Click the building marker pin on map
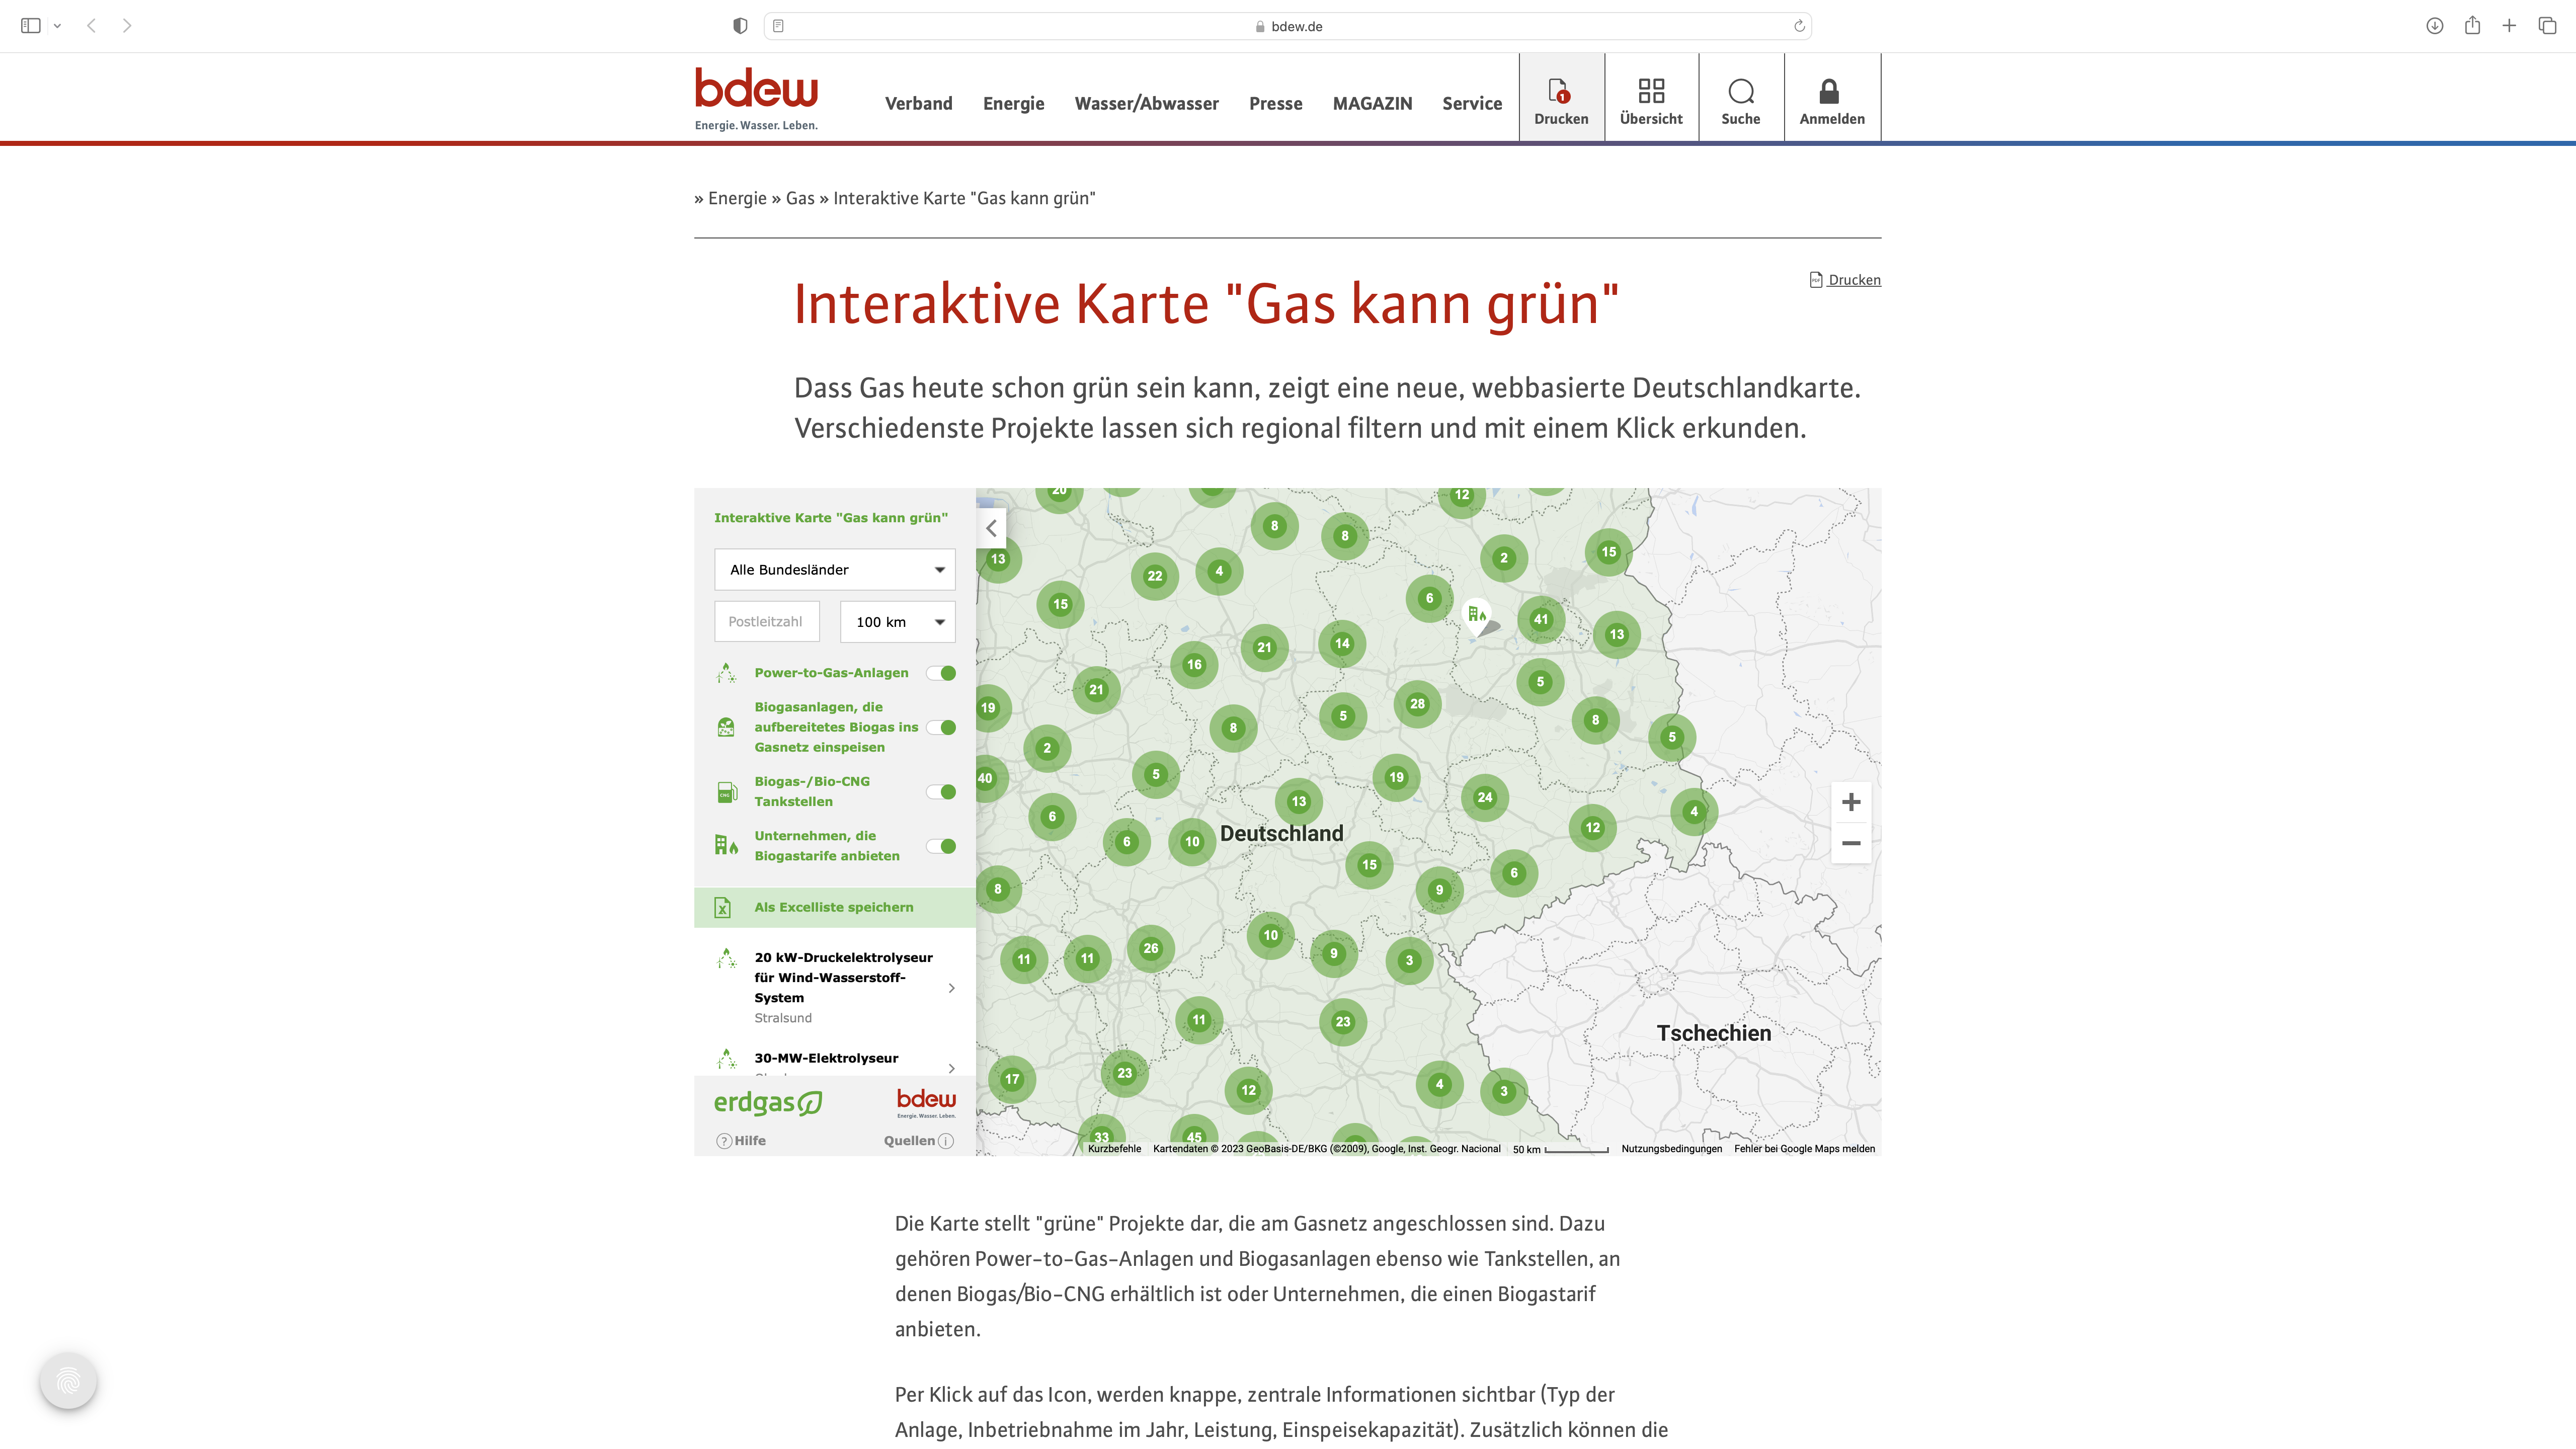 [1477, 615]
